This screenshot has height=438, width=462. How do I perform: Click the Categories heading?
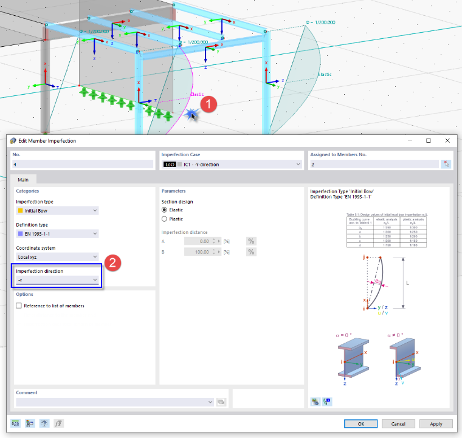pos(27,191)
